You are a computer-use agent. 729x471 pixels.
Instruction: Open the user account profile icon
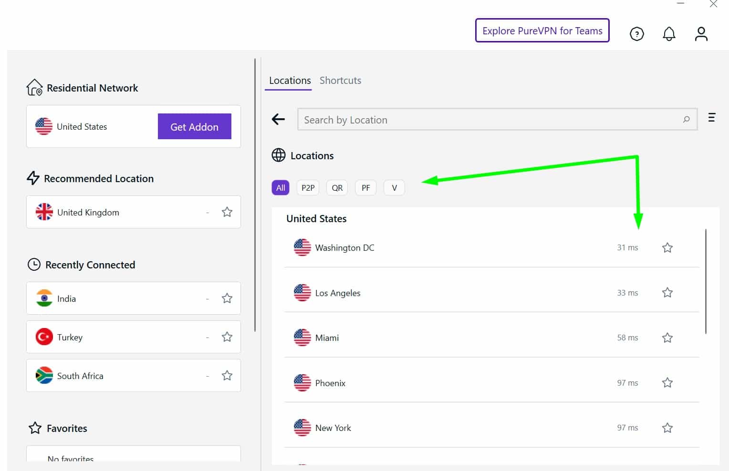pos(701,34)
